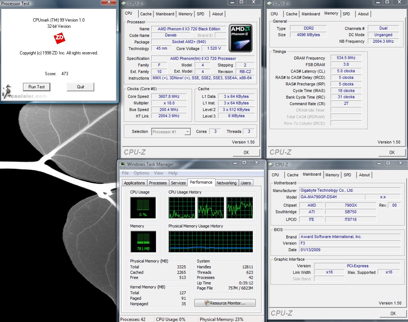Image resolution: width=408 pixels, height=322 pixels.
Task: Open the File menu in Task Manager
Action: (x=125, y=173)
